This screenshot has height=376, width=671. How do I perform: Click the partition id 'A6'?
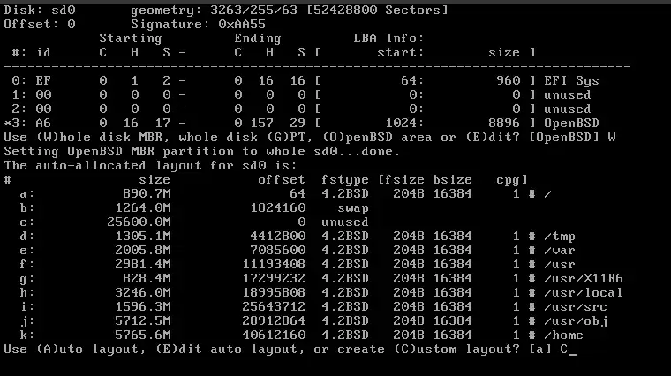click(43, 123)
